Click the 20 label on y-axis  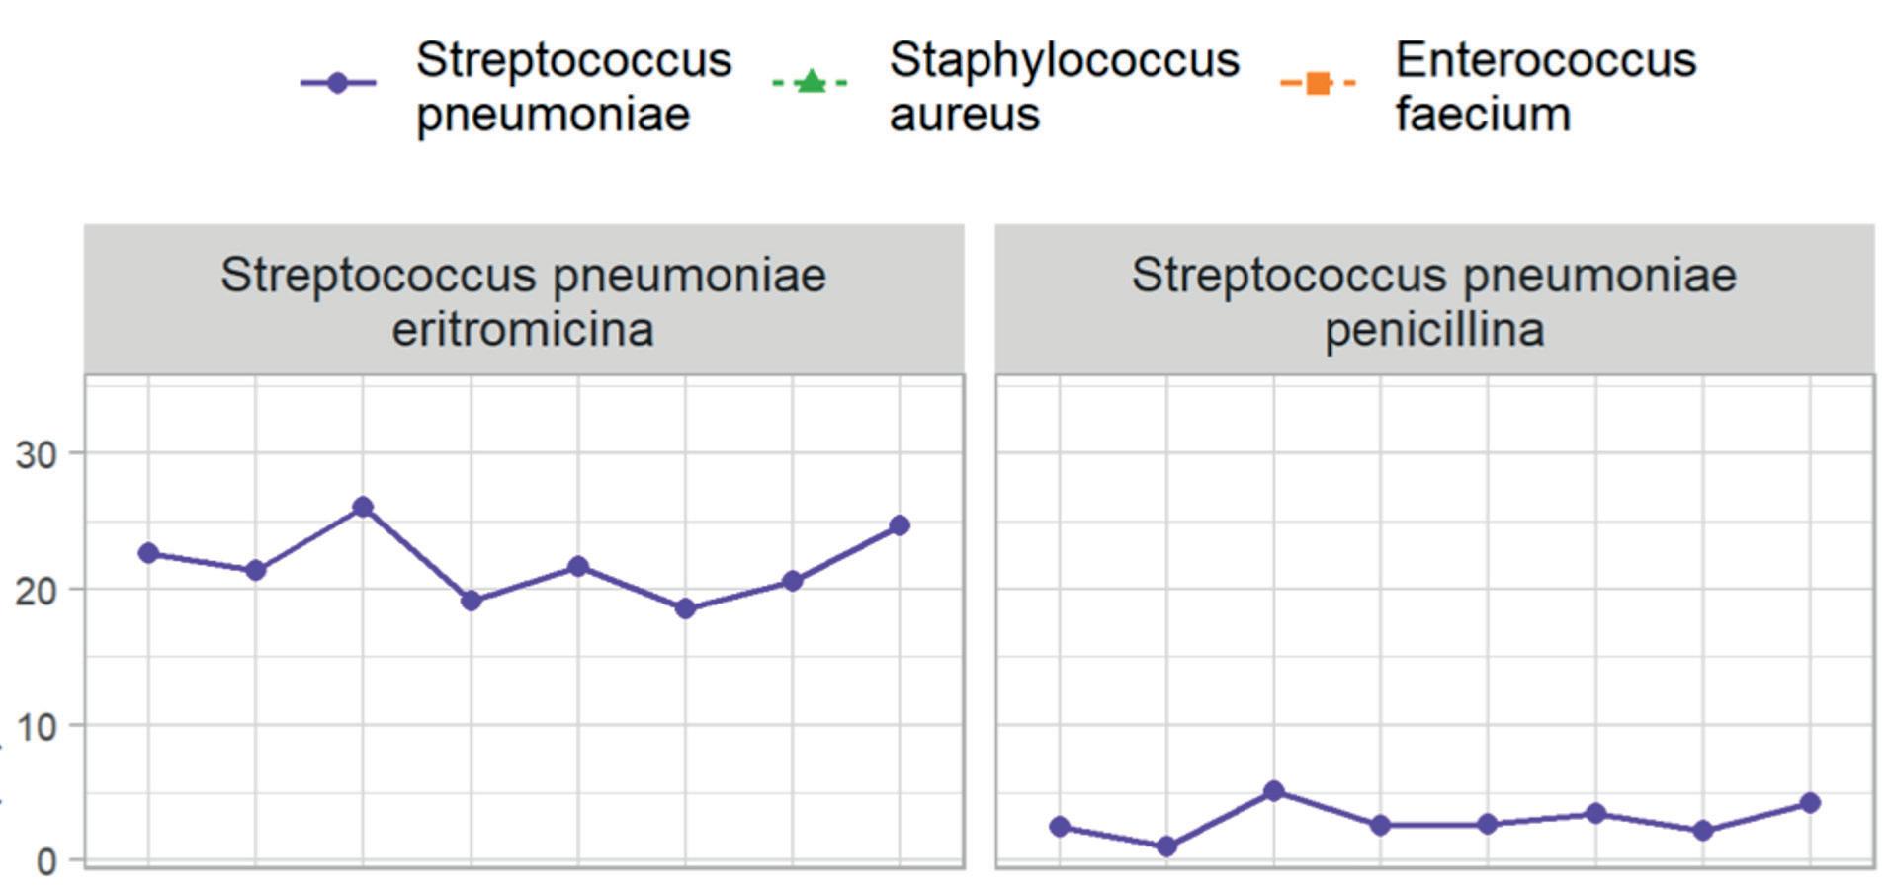(36, 592)
